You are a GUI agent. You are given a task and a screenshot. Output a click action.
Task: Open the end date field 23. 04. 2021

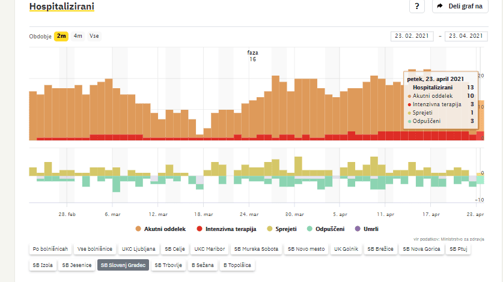tap(465, 36)
